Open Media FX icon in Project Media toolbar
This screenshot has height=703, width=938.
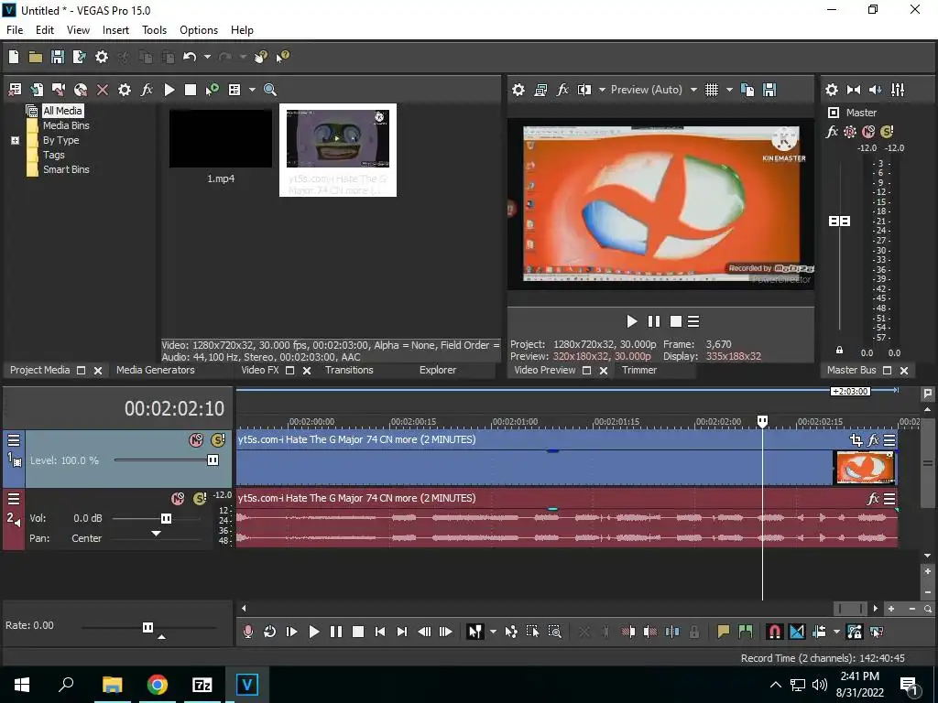[147, 90]
